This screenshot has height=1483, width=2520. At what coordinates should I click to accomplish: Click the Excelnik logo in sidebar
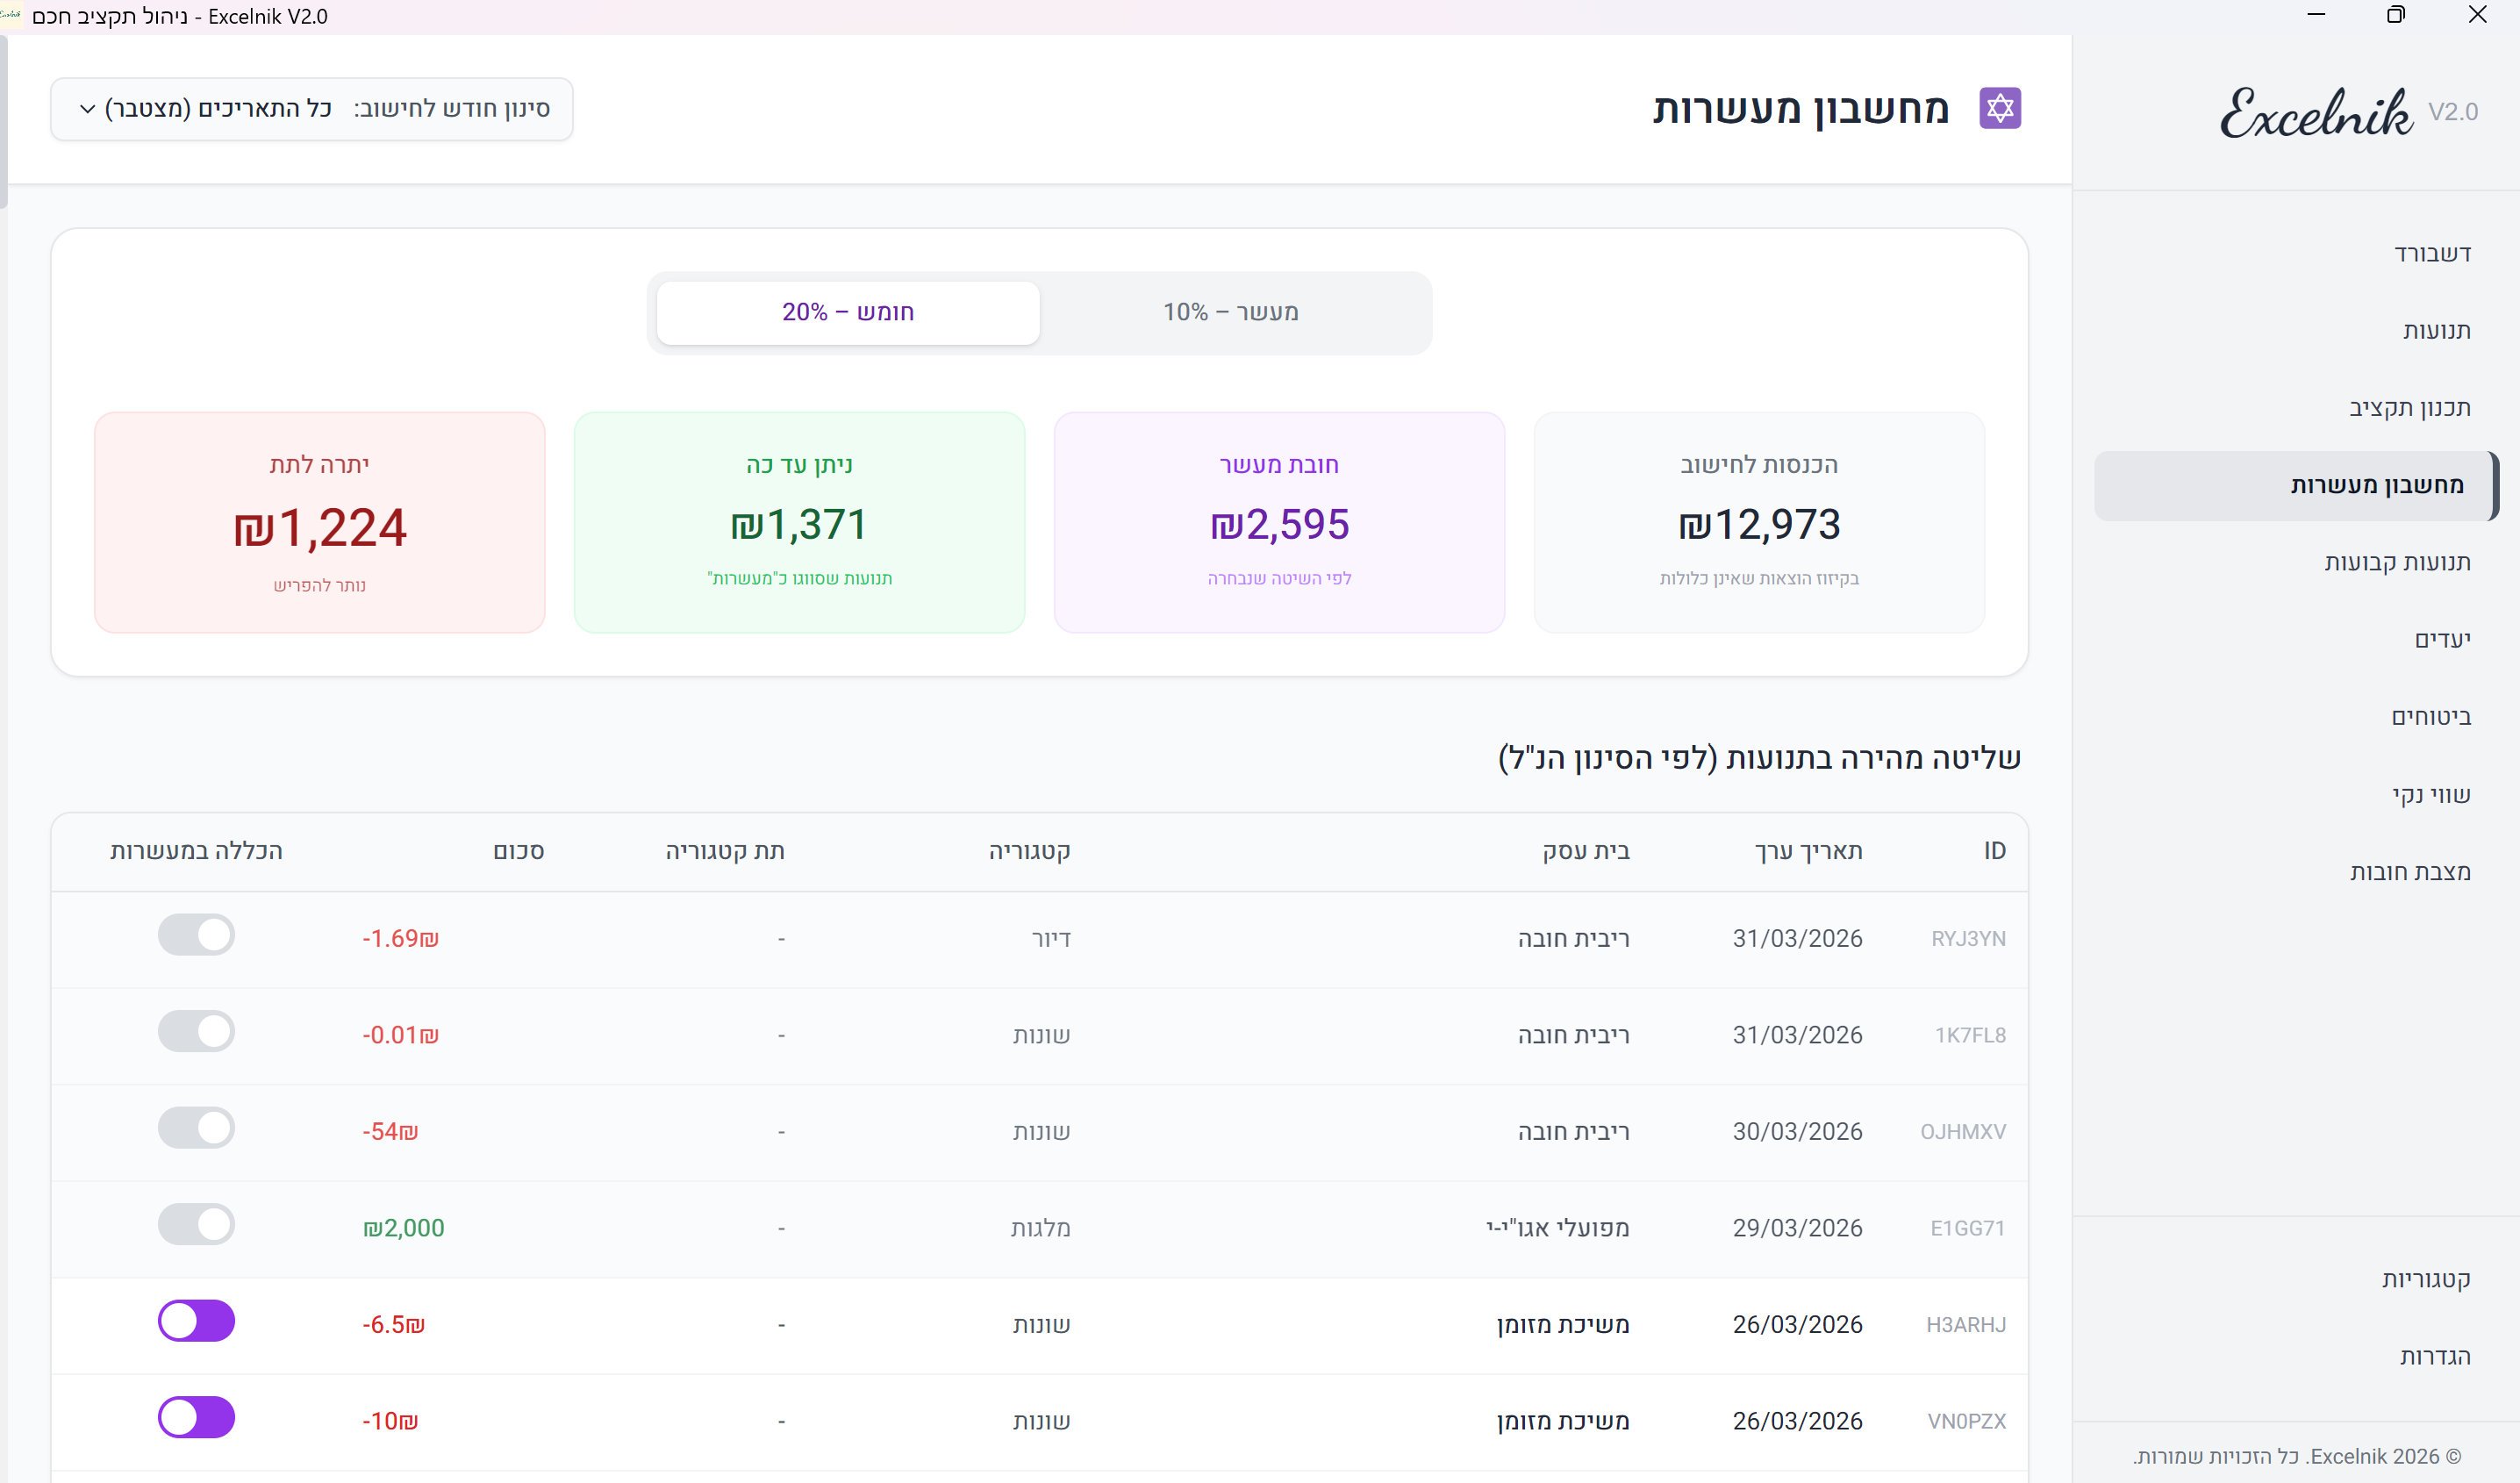[2315, 112]
